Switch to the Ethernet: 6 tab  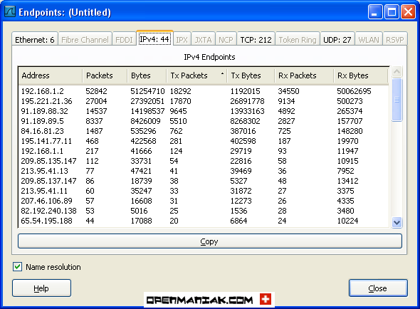click(35, 40)
